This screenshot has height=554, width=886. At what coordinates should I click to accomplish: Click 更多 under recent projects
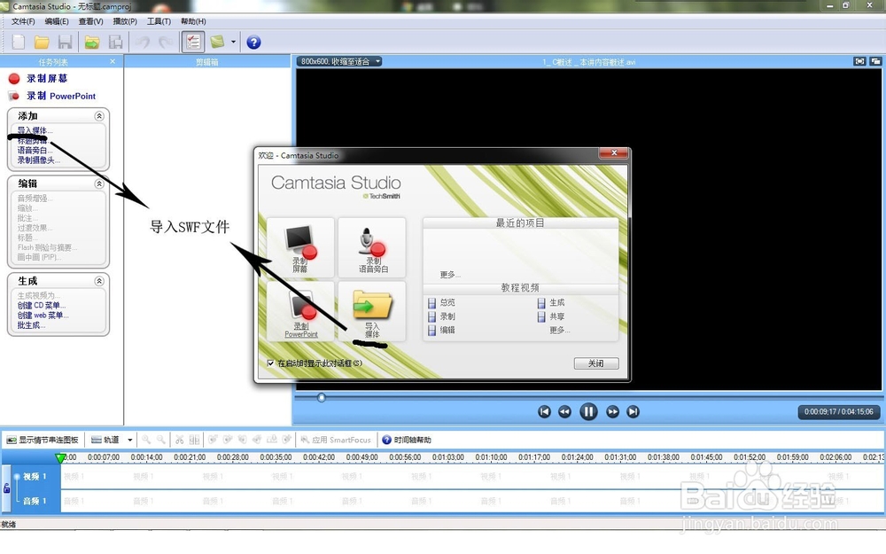(450, 275)
